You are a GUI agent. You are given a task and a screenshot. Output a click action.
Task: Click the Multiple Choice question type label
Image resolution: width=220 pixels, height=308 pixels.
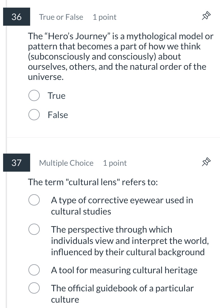66,163
